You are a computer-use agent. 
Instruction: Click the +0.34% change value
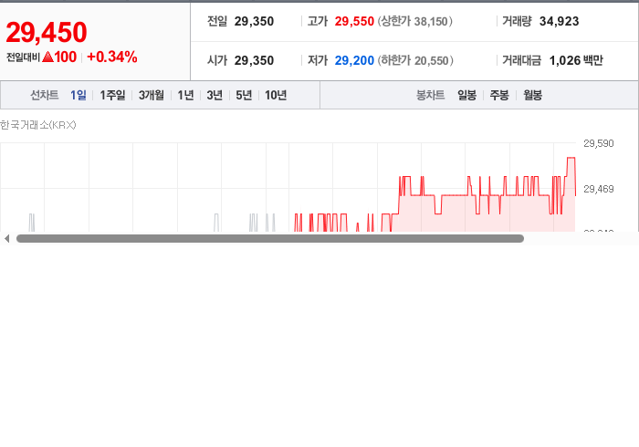coord(112,57)
